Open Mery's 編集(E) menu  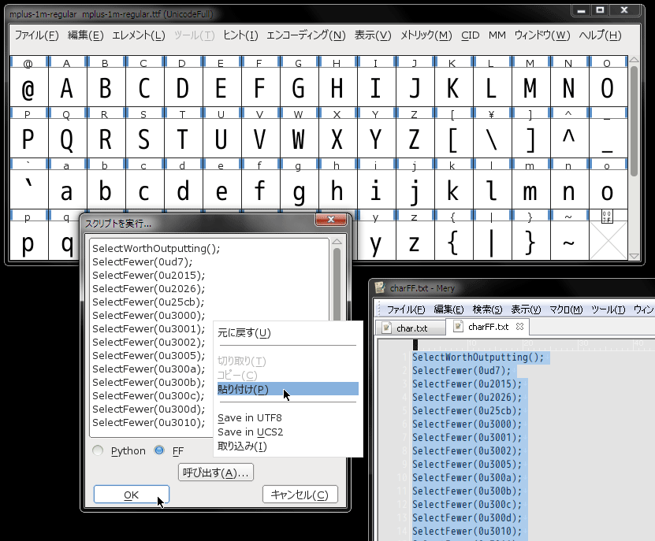pyautogui.click(x=448, y=309)
